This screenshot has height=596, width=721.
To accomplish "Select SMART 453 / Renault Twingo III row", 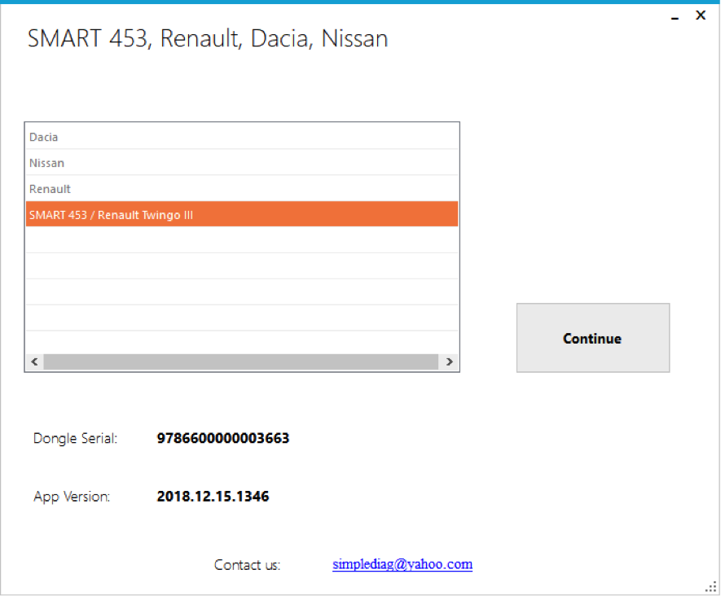I will 242,214.
